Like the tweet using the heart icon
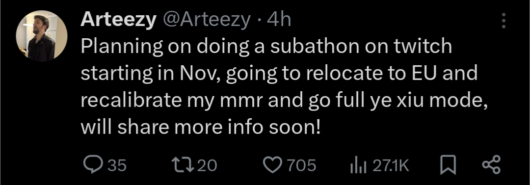This screenshot has width=530, height=185. point(272,165)
